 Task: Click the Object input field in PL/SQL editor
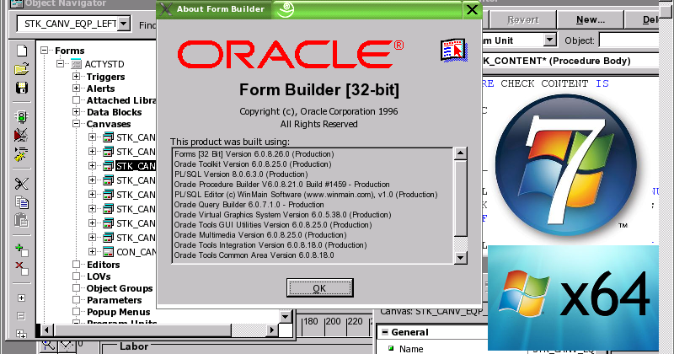629,40
